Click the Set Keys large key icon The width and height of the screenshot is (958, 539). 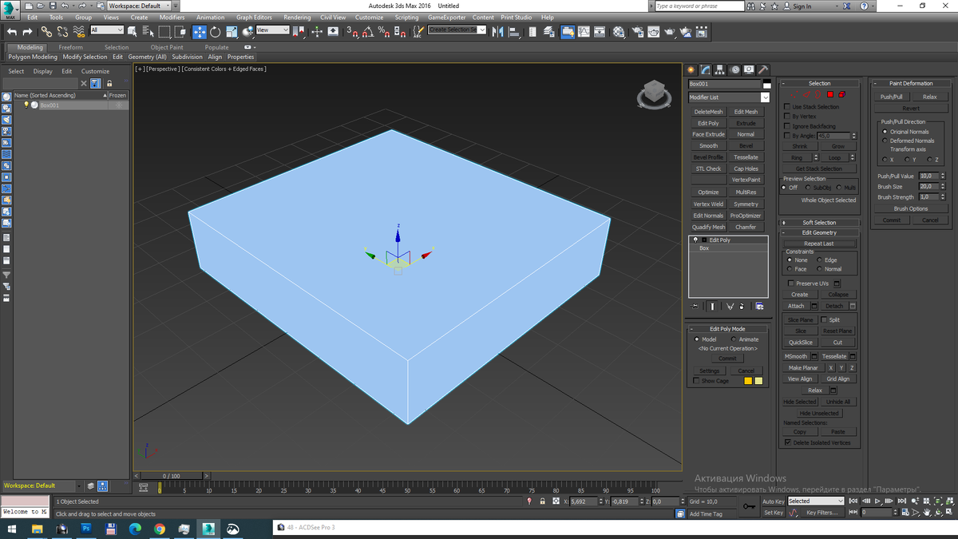pos(750,506)
